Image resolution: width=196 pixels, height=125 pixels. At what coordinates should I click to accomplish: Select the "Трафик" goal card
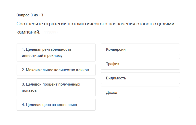point(140,64)
